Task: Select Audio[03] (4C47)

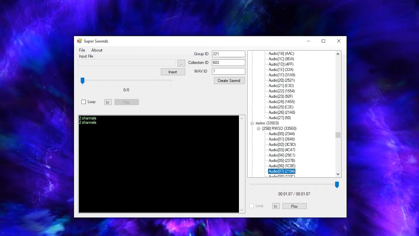Action: [x=282, y=150]
